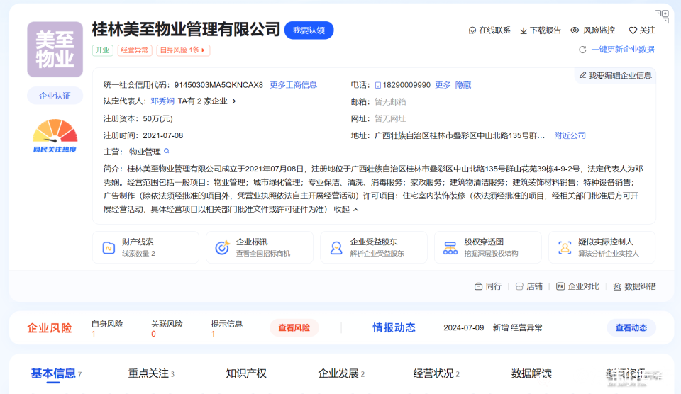This screenshot has width=681, height=394.
Task: Open the 财产线索 card icon
Action: [x=109, y=248]
